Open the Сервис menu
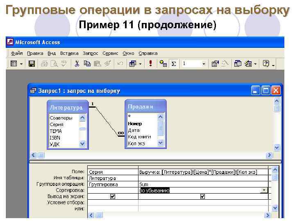Image resolution: width=295 pixels, height=221 pixels. pyautogui.click(x=110, y=53)
